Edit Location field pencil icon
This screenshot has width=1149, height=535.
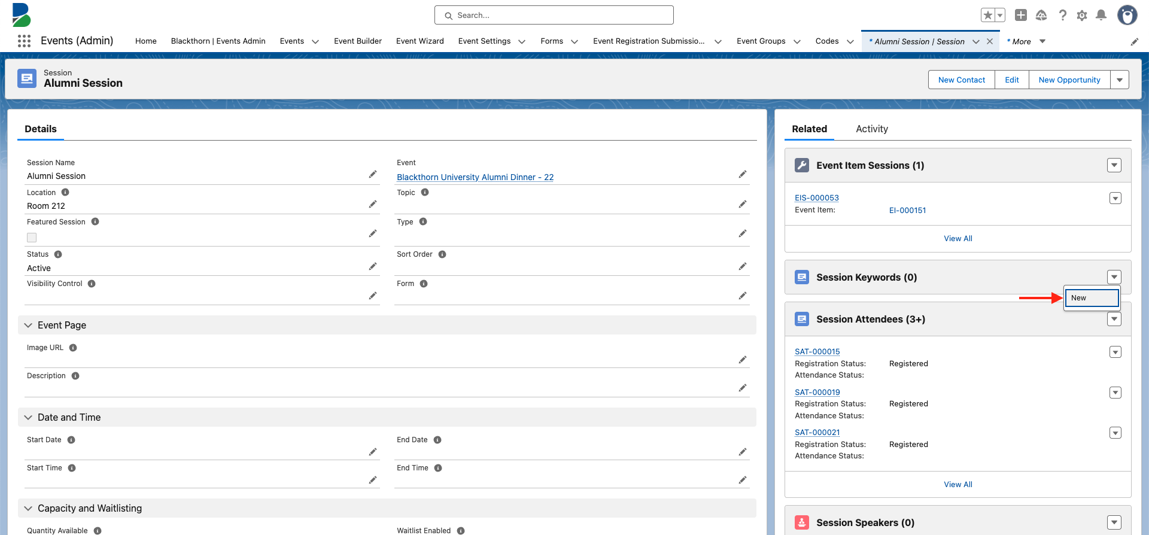(x=373, y=204)
